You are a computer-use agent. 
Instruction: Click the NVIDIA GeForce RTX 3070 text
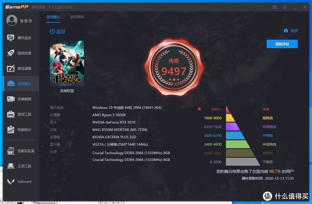point(114,122)
